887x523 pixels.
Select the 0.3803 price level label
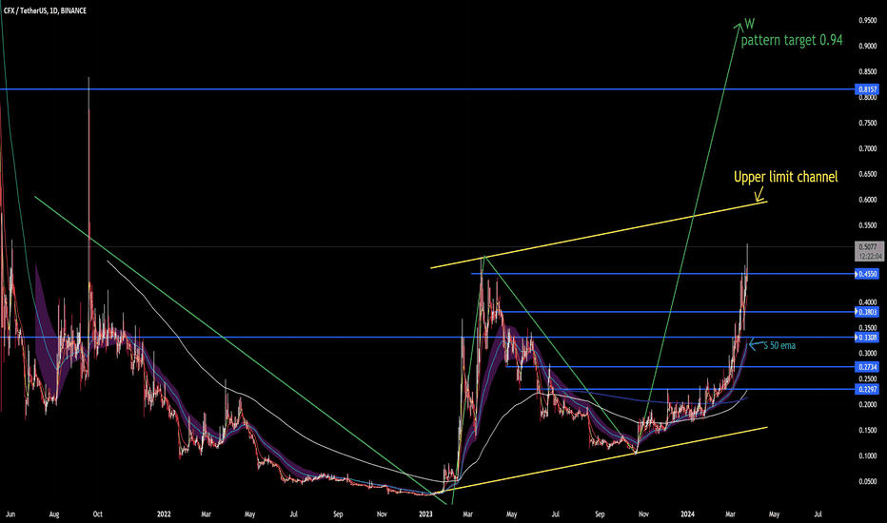tap(867, 312)
